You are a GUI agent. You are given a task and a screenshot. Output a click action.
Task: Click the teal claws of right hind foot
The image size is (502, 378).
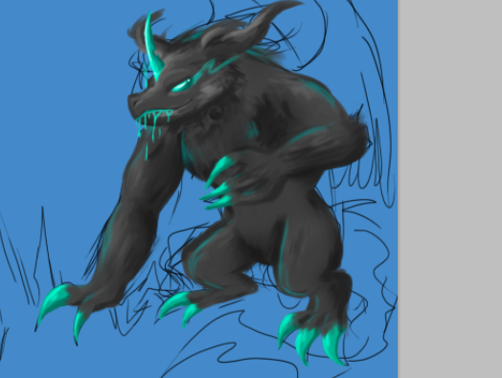pos(310,339)
